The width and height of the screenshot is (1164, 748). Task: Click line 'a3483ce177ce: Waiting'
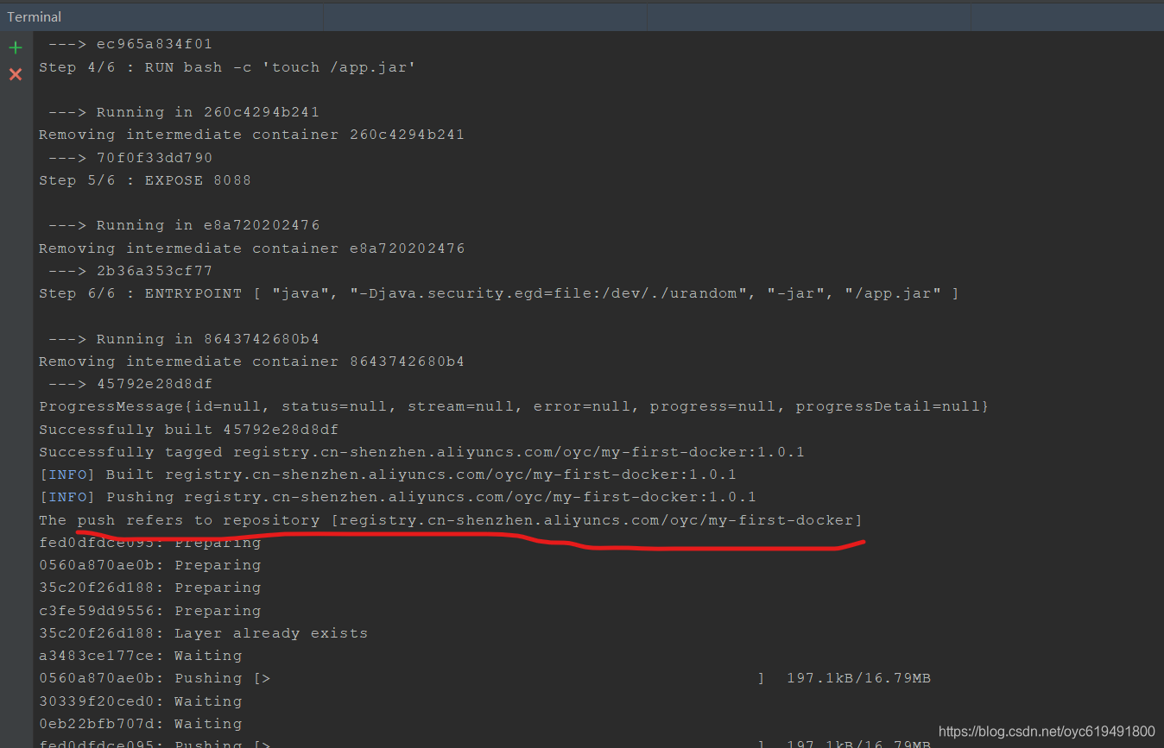click(140, 655)
